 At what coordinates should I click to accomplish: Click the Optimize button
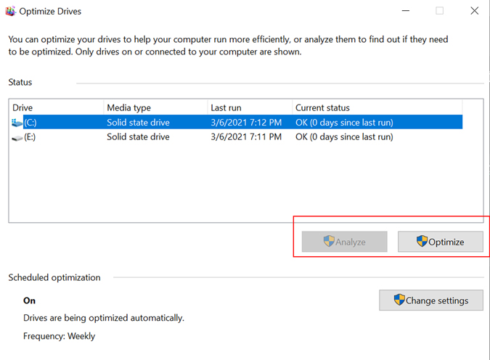441,242
